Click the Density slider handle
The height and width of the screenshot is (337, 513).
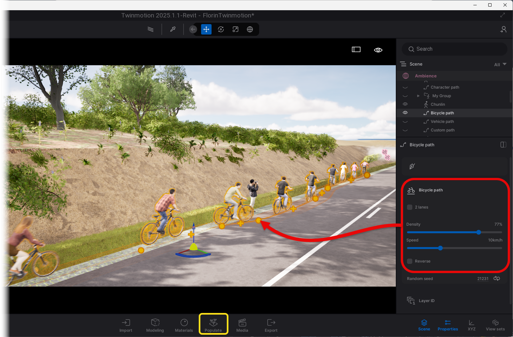click(479, 232)
